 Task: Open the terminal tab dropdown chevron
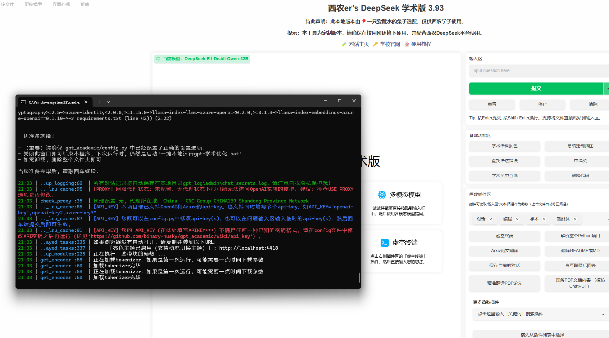[108, 102]
